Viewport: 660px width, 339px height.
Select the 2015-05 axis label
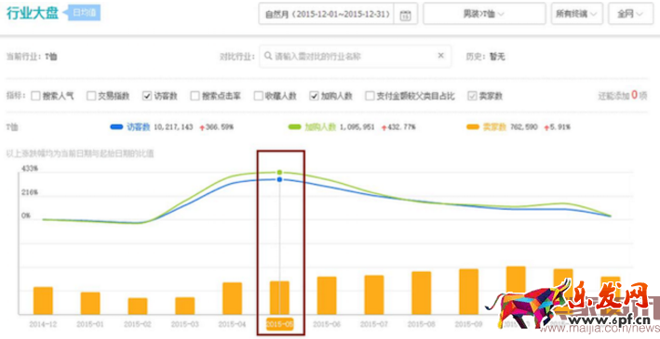coord(279,324)
